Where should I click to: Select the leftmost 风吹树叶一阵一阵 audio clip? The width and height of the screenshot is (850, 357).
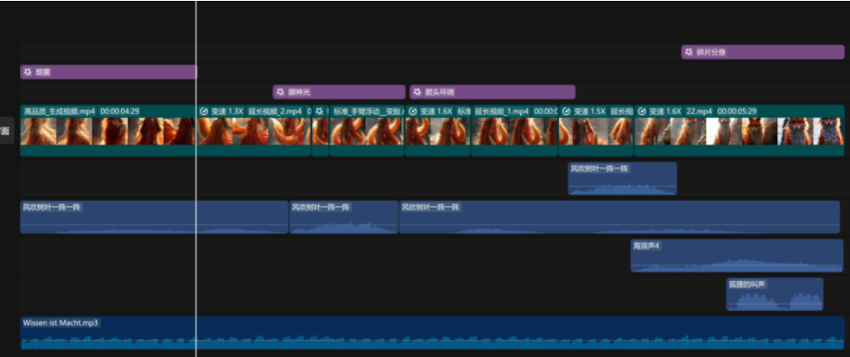153,217
